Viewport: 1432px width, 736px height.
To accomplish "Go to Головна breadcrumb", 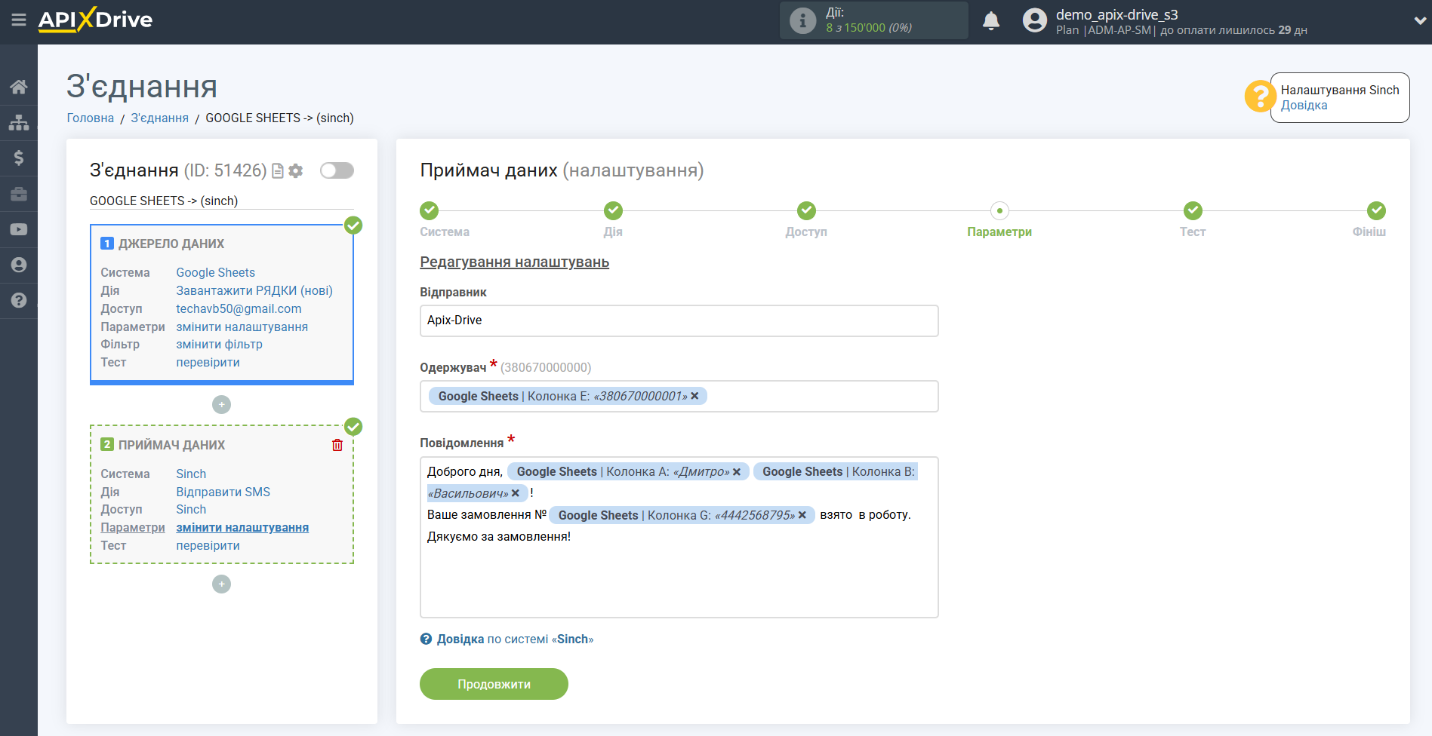I will point(91,118).
